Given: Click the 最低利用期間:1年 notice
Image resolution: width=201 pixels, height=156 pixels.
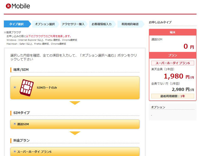Looking at the screenshot, I should 173,96.
